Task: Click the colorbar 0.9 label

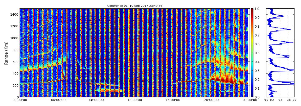Action: pyautogui.click(x=257, y=17)
